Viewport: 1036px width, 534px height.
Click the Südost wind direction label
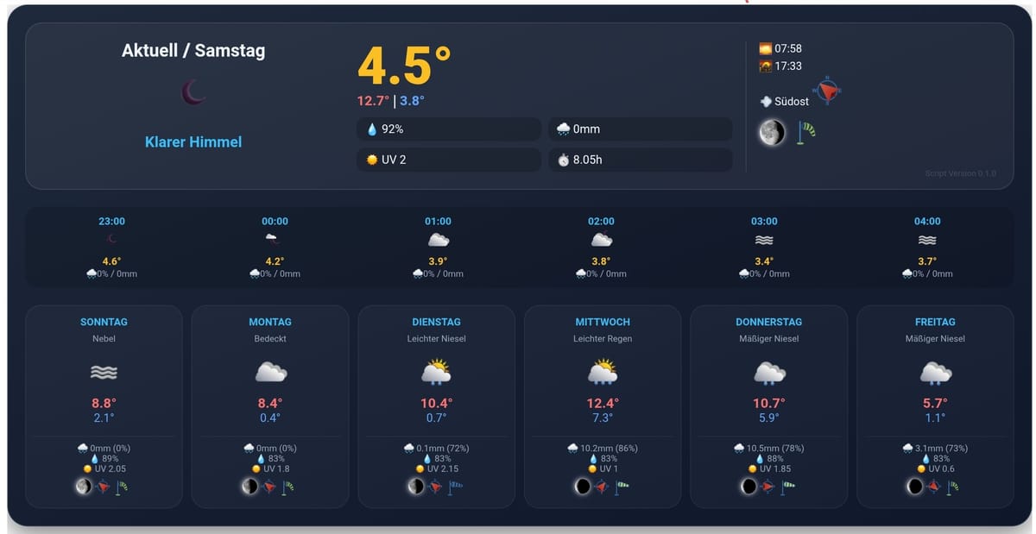792,101
